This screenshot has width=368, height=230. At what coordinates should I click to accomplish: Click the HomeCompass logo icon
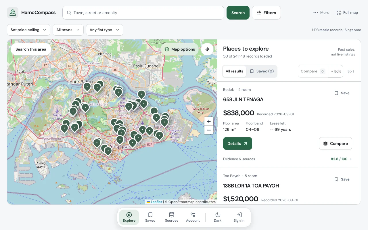(13, 13)
